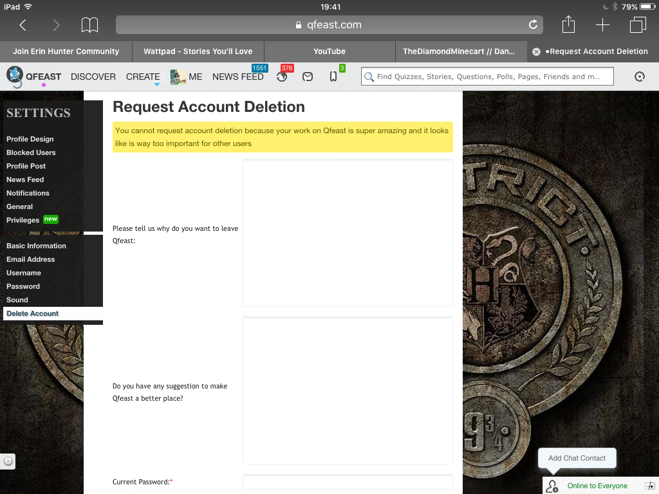Open the ME menu item
This screenshot has width=659, height=494.
point(195,77)
